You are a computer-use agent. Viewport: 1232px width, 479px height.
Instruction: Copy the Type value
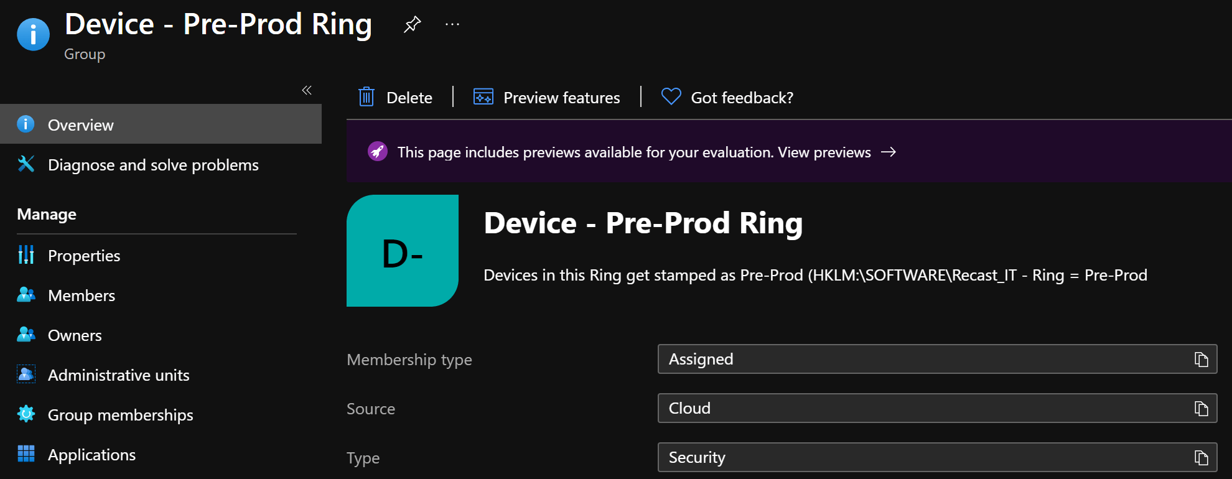tap(1201, 458)
